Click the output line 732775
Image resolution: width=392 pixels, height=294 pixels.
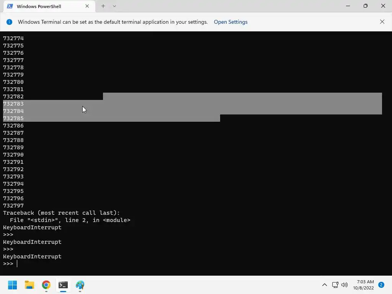(13, 46)
